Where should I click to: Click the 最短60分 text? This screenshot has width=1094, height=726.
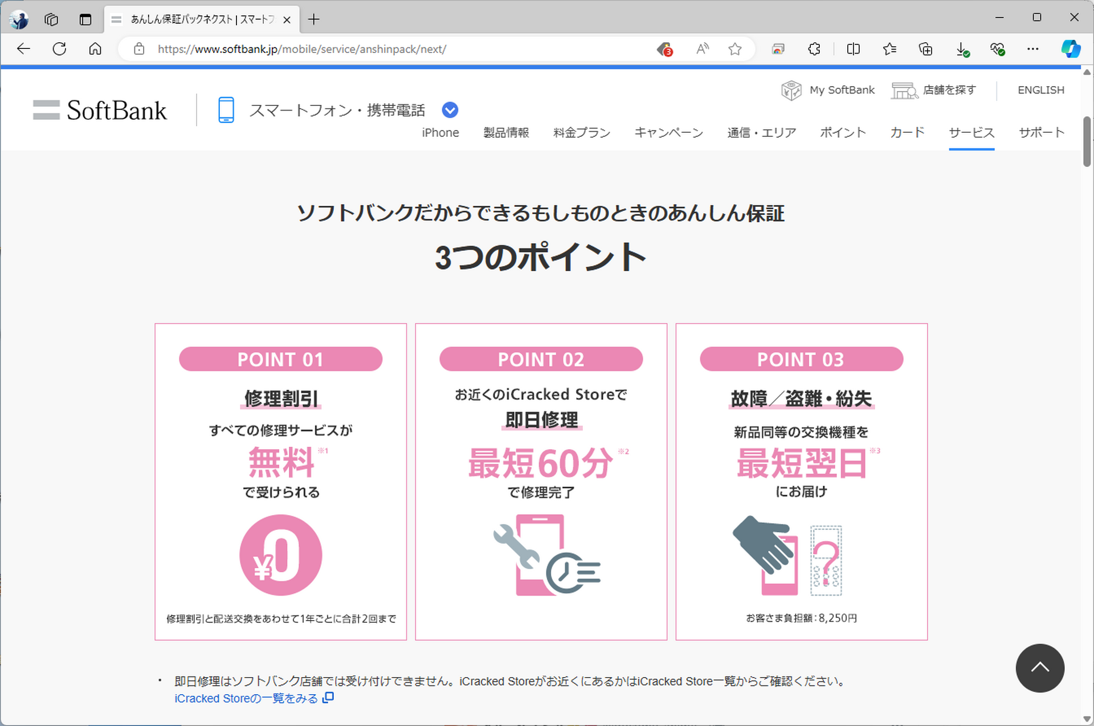(540, 463)
